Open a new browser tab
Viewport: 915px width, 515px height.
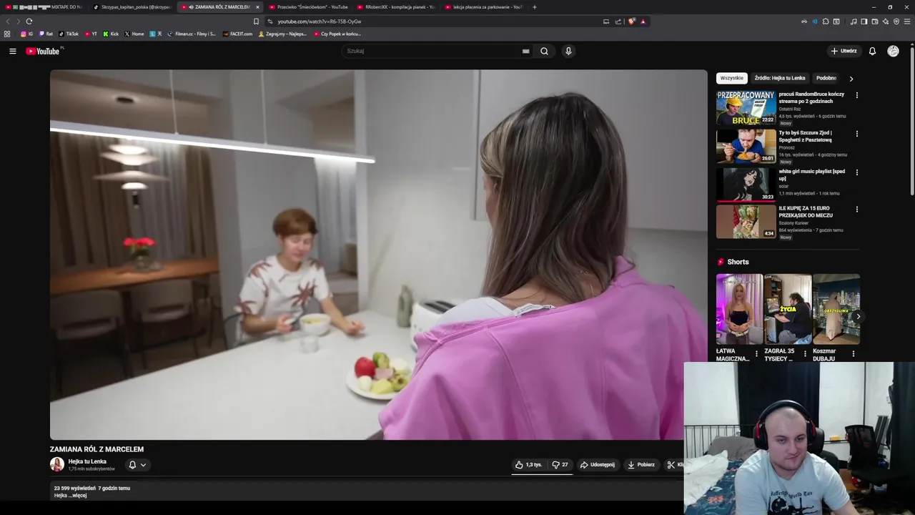(534, 7)
